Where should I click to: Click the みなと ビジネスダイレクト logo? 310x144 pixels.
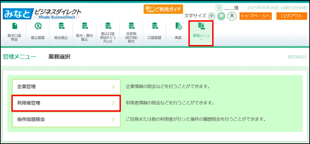[x=42, y=14]
